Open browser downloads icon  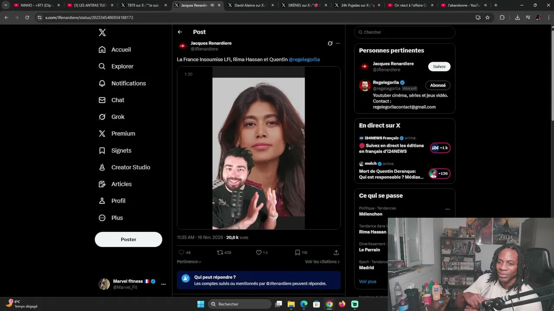coord(517,18)
